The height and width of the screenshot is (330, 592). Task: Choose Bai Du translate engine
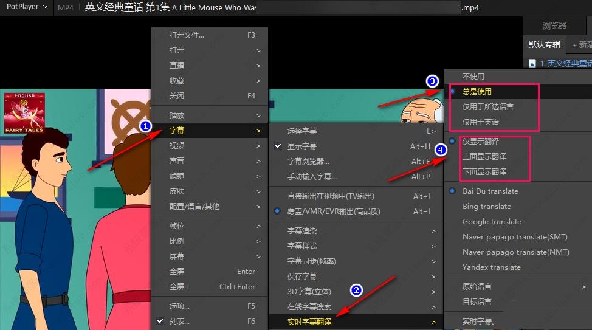(x=518, y=191)
